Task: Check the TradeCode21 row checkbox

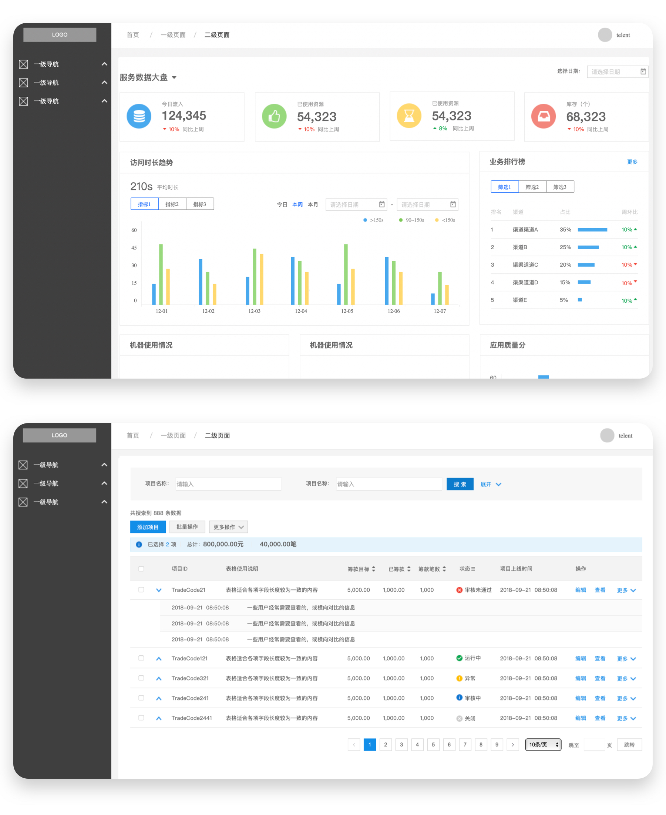Action: [141, 589]
